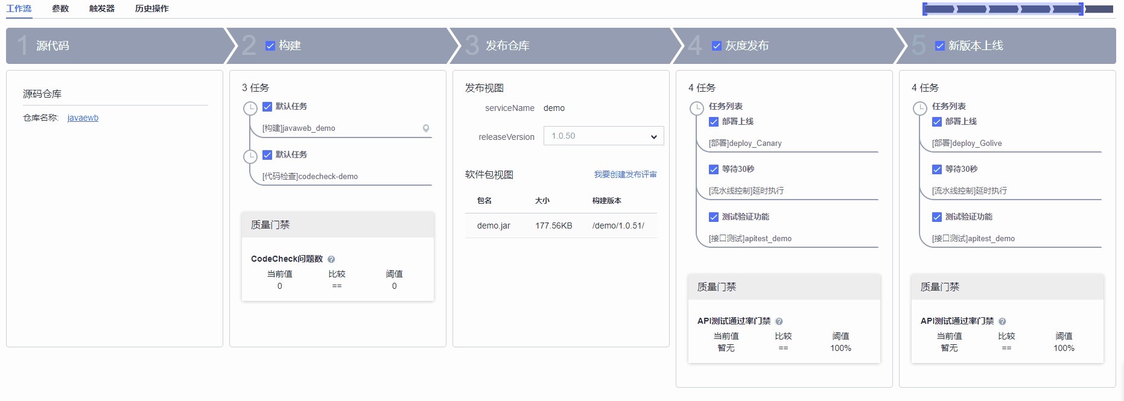Click the clock icon of 灰度发布 任务列表
1124x401 pixels.
(696, 109)
